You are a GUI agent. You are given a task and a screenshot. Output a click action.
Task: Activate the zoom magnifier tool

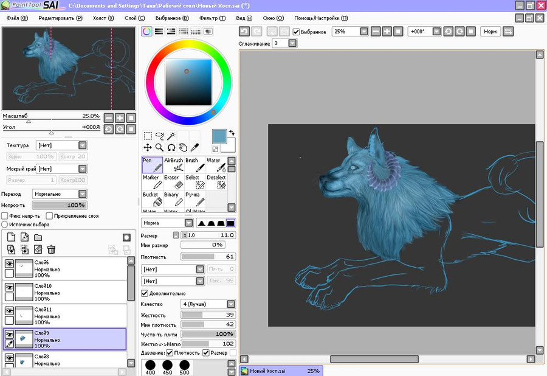pyautogui.click(x=159, y=147)
